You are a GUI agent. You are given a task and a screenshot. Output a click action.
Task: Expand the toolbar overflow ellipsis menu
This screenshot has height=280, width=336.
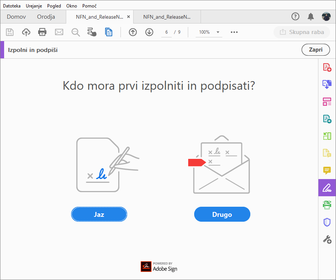coord(234,32)
